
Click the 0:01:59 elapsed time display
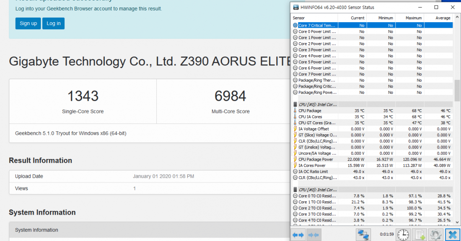click(387, 235)
